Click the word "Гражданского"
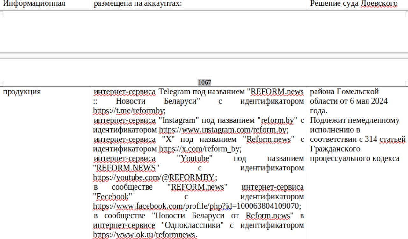Screen dimensions: 408x239 [x=335, y=149]
